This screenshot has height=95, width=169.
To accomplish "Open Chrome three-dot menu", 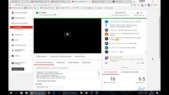I will point(158,5).
